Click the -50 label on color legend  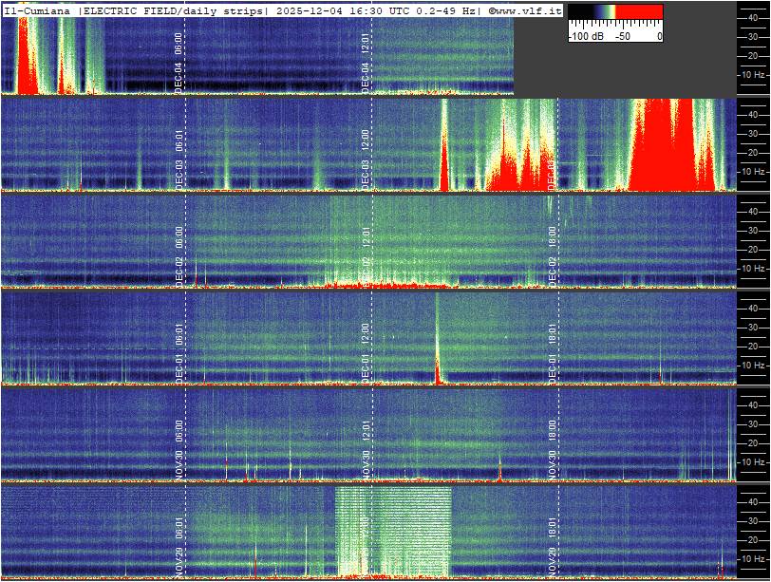point(623,36)
